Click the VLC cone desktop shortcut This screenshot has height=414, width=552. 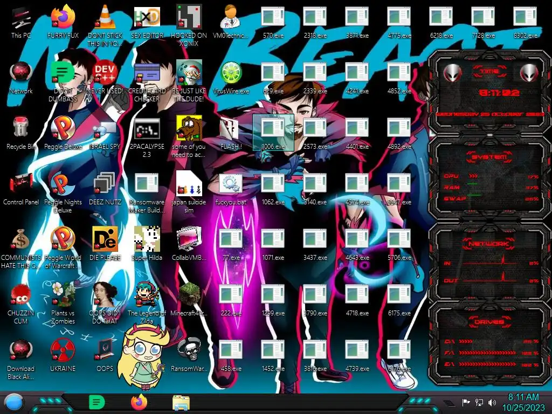[105, 26]
